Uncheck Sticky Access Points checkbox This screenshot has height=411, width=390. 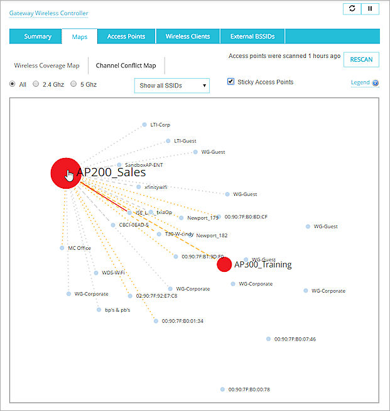(230, 82)
